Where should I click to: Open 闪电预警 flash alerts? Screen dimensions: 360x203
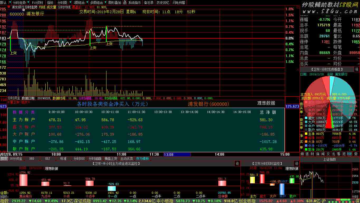179,2
